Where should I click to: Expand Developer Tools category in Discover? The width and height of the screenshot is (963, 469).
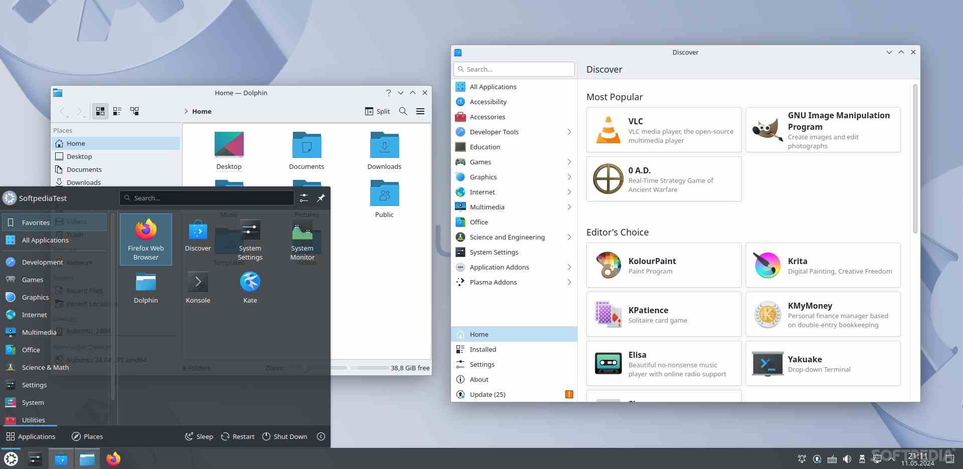click(x=569, y=132)
